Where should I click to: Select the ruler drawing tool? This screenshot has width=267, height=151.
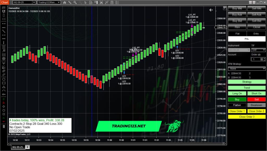click(x=4, y=8)
